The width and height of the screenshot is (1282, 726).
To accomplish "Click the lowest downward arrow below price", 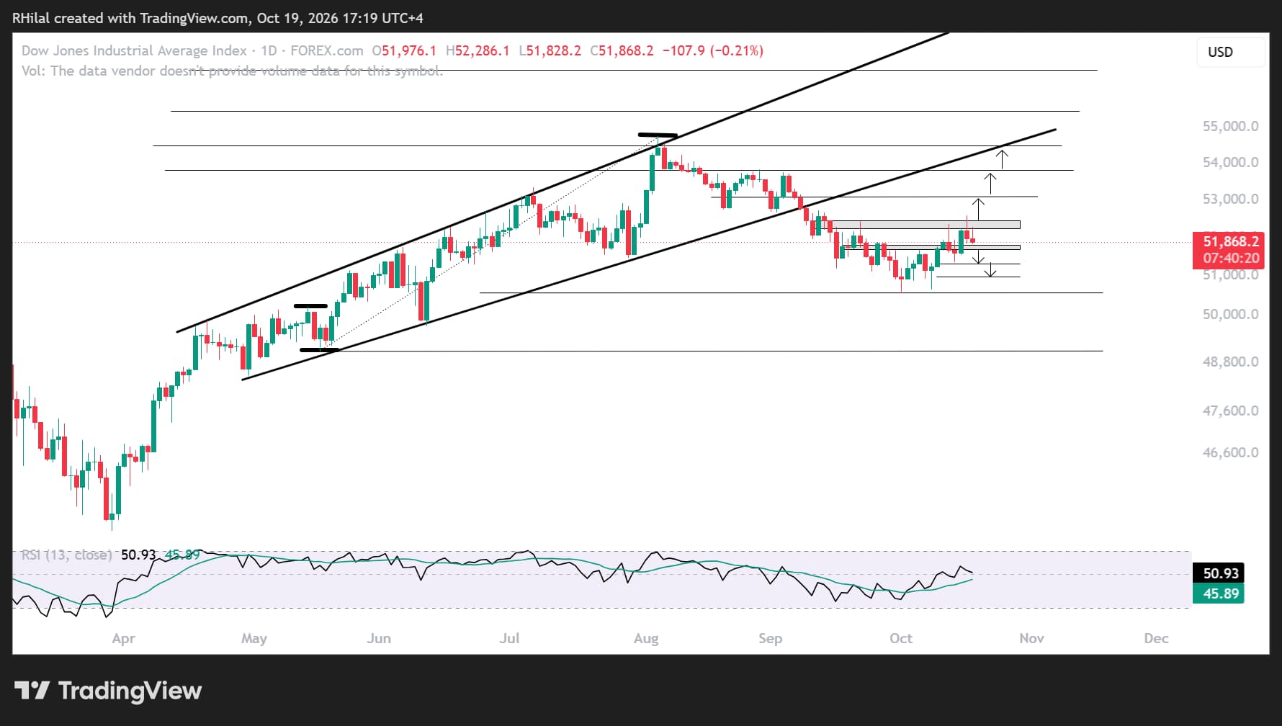I will point(991,270).
